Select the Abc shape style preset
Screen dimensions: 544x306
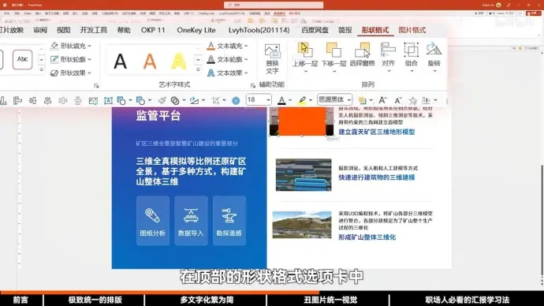point(23,59)
